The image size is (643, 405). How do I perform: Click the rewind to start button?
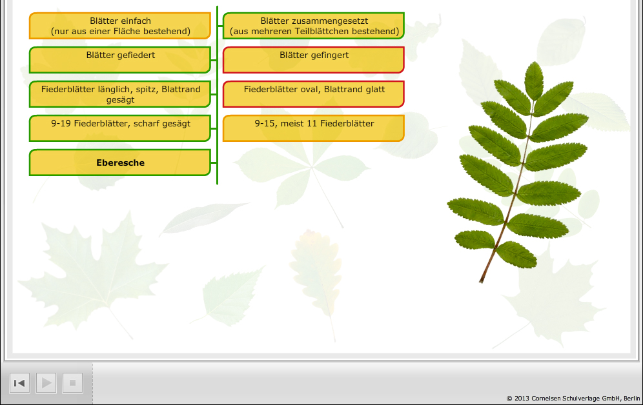click(19, 383)
